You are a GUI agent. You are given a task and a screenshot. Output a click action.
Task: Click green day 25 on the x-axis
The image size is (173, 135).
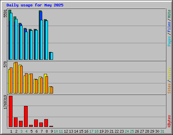pos(132,131)
